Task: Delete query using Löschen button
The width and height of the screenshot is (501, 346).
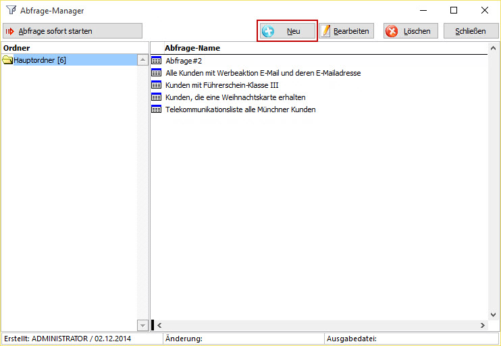Action: [411, 31]
